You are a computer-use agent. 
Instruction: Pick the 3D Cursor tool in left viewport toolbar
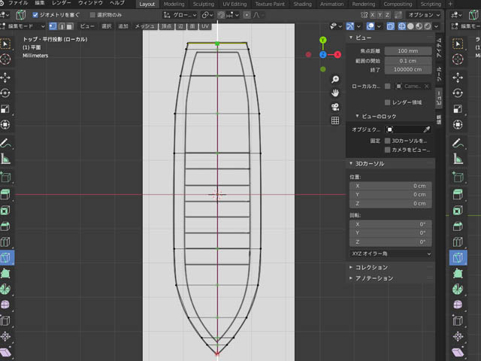5,59
